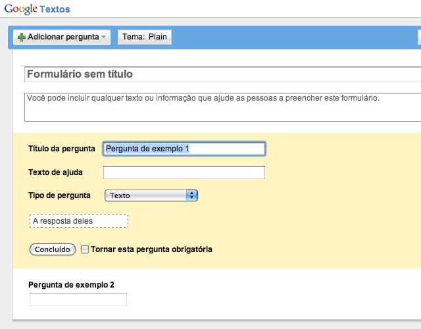
Task: Click the Google Textos logo
Action: click(x=37, y=9)
